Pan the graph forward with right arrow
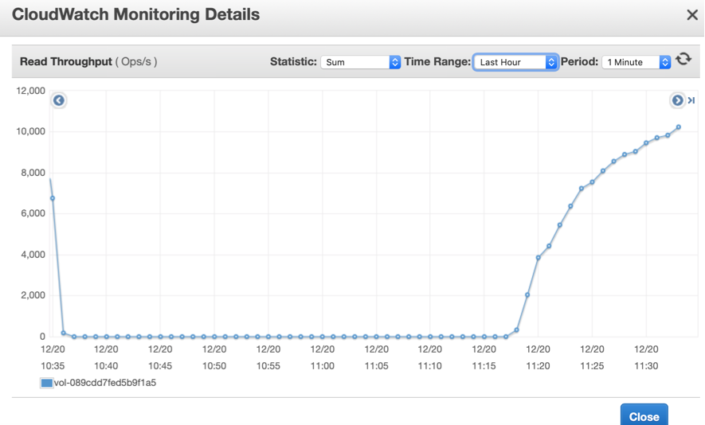 point(677,100)
